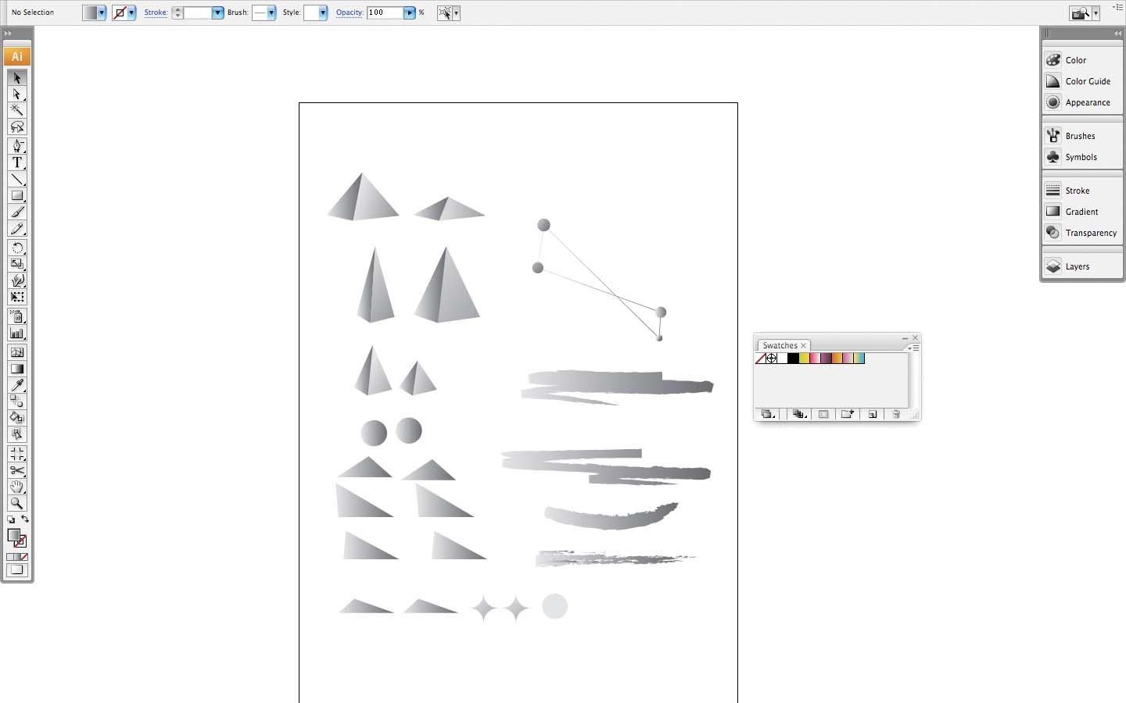The width and height of the screenshot is (1126, 703).
Task: Choose the black swatch in Swatches
Action: click(x=793, y=359)
